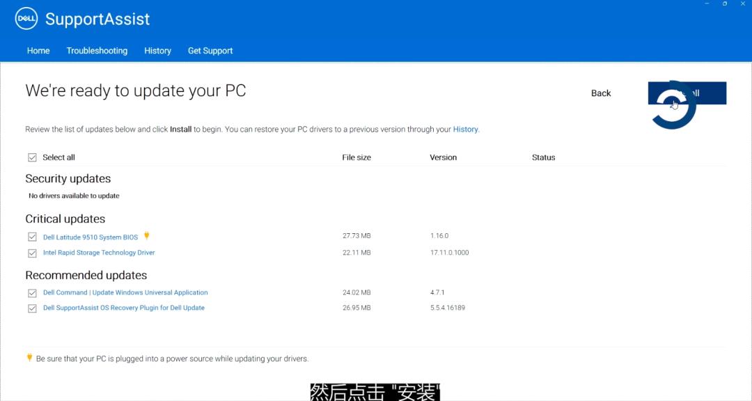This screenshot has height=401, width=752.
Task: Click the Back button
Action: point(600,93)
